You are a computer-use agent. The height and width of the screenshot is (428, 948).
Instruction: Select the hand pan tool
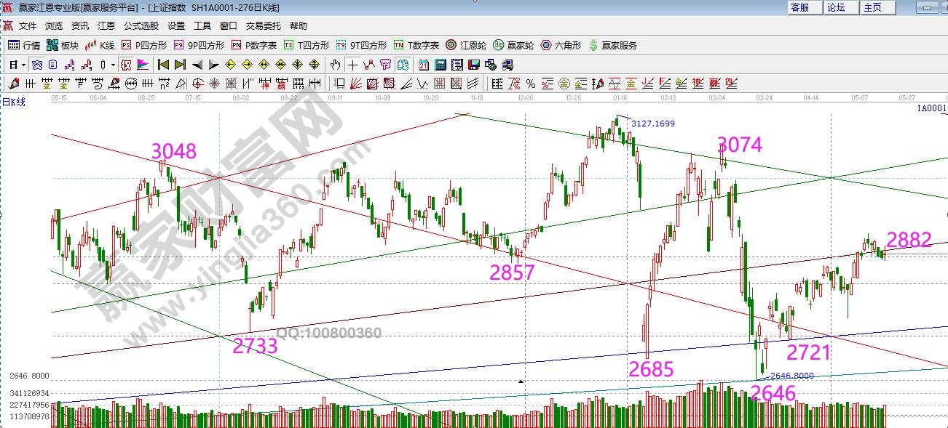336,65
